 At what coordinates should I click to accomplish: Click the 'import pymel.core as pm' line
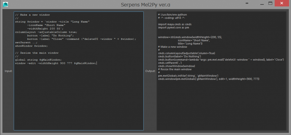coord(174,28)
